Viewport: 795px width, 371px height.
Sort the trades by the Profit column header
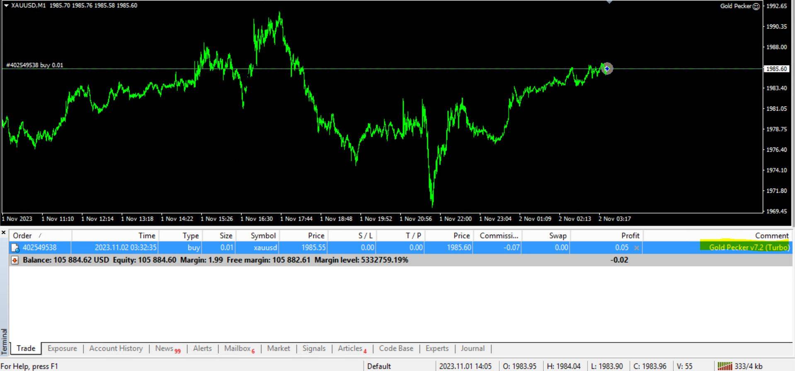coord(630,235)
